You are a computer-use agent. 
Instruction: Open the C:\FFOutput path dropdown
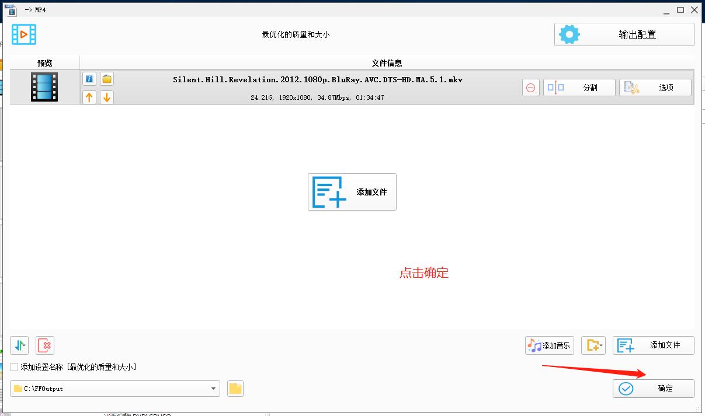213,388
